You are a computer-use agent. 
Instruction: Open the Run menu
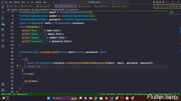[32, 2]
